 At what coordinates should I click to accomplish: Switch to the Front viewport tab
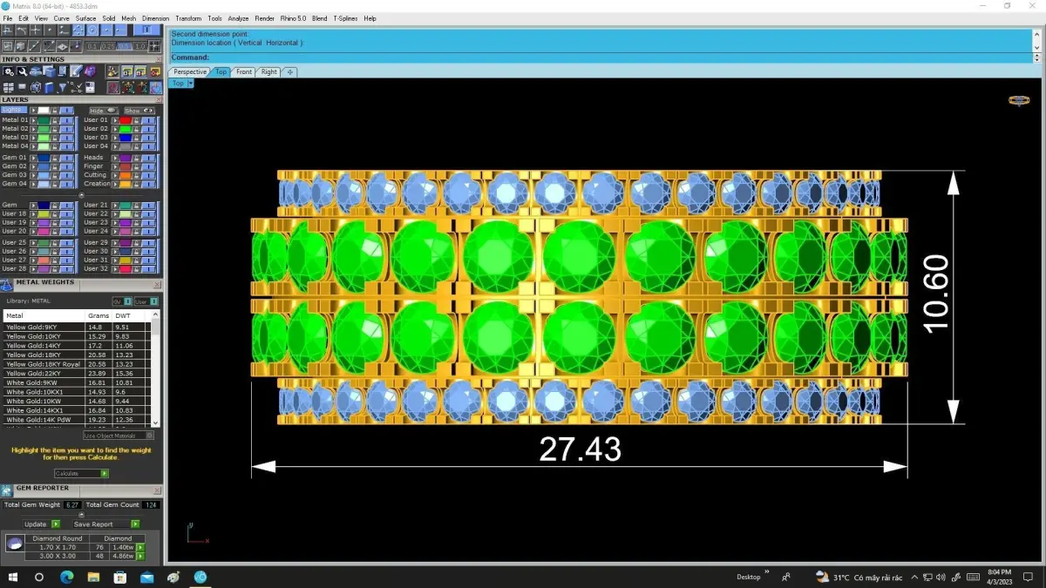[x=244, y=71]
